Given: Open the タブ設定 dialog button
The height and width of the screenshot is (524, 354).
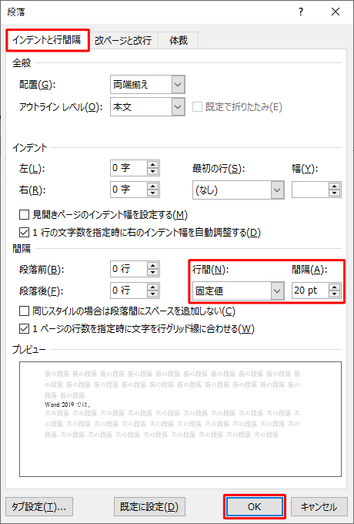Looking at the screenshot, I should (39, 506).
